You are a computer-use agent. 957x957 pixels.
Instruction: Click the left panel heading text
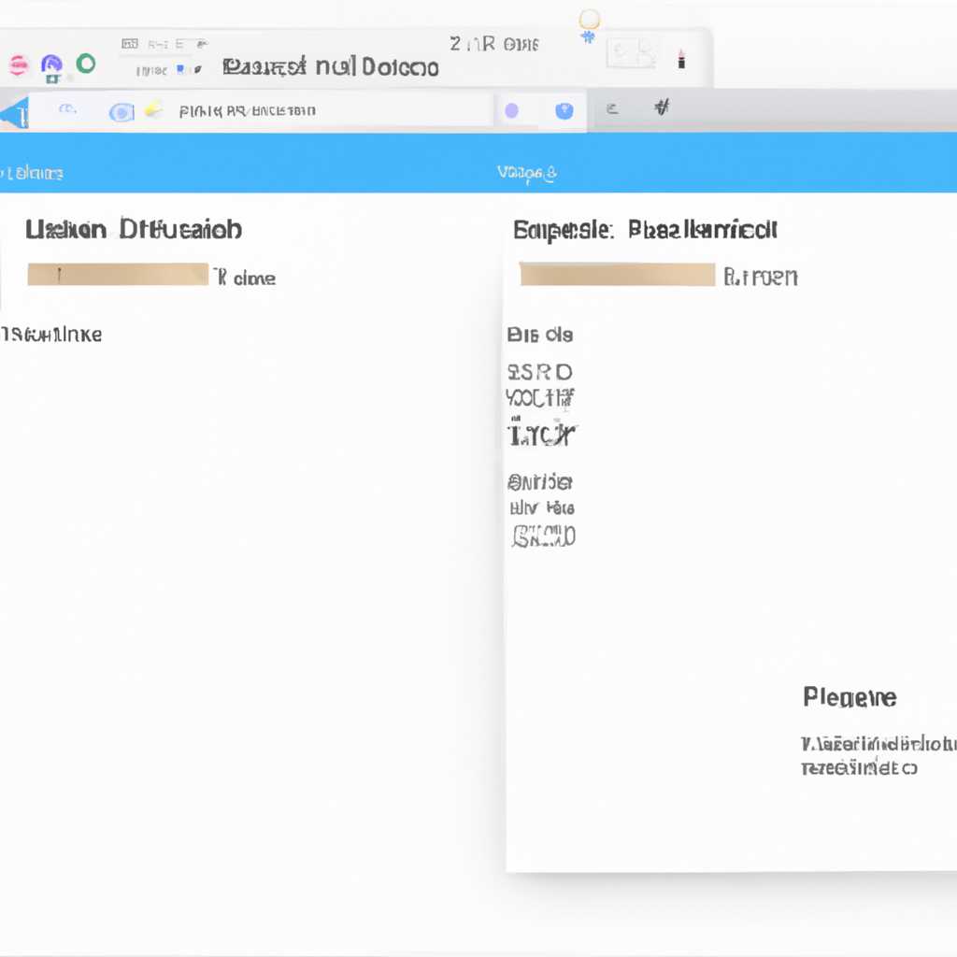point(134,230)
